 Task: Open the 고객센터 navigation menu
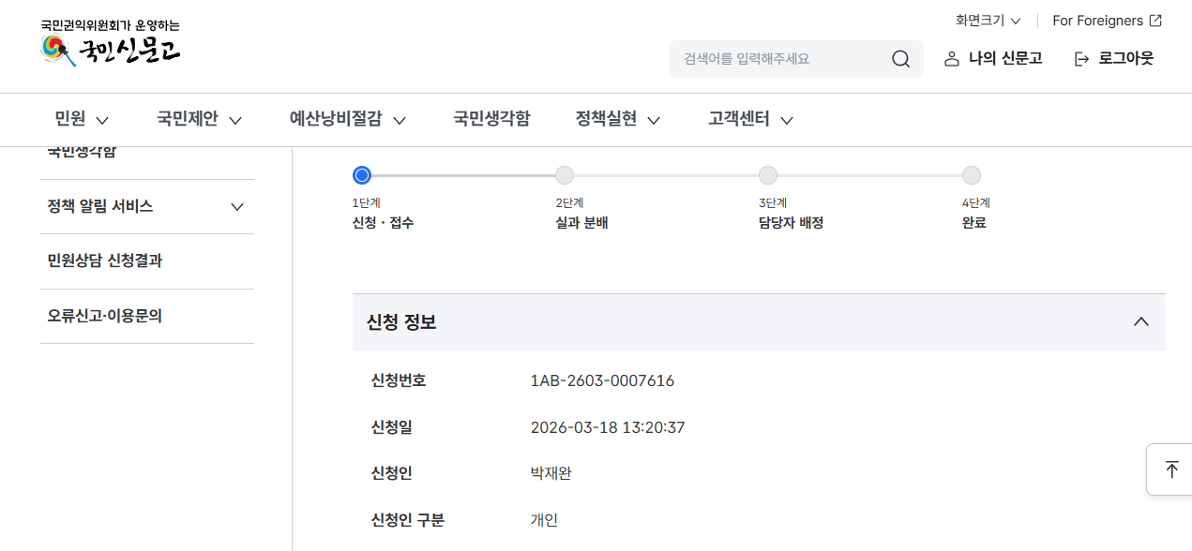tap(750, 119)
